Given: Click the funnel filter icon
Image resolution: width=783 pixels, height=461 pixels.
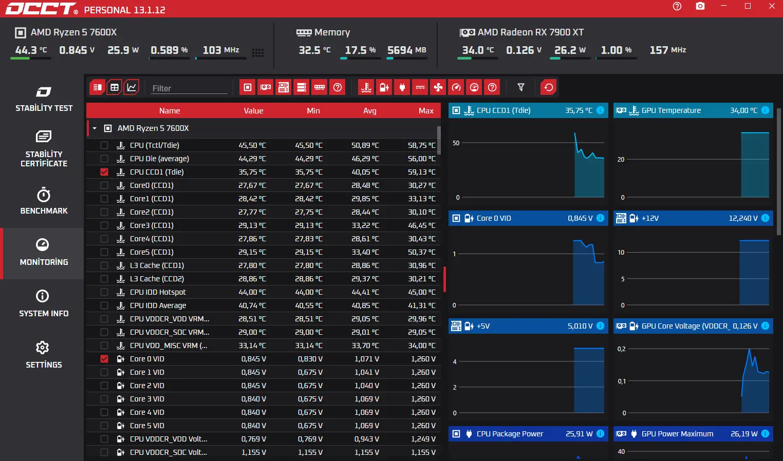Looking at the screenshot, I should click(521, 87).
